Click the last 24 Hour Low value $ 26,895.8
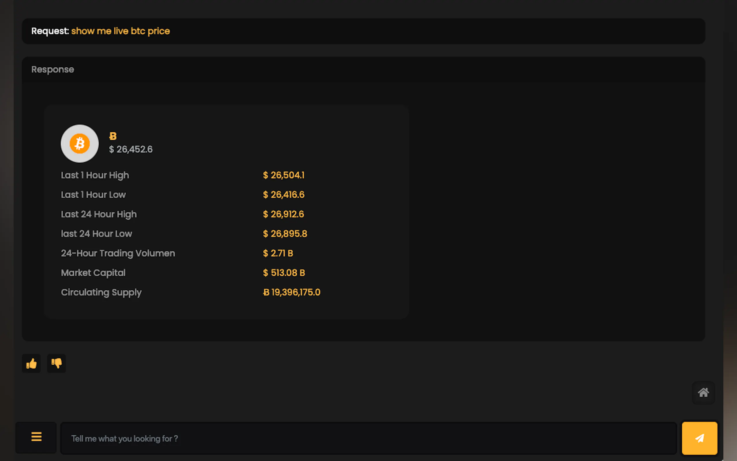This screenshot has height=461, width=737. point(285,234)
